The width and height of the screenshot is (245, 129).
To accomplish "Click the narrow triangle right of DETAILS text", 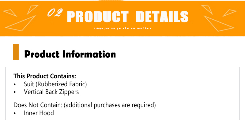I will coord(207,10).
